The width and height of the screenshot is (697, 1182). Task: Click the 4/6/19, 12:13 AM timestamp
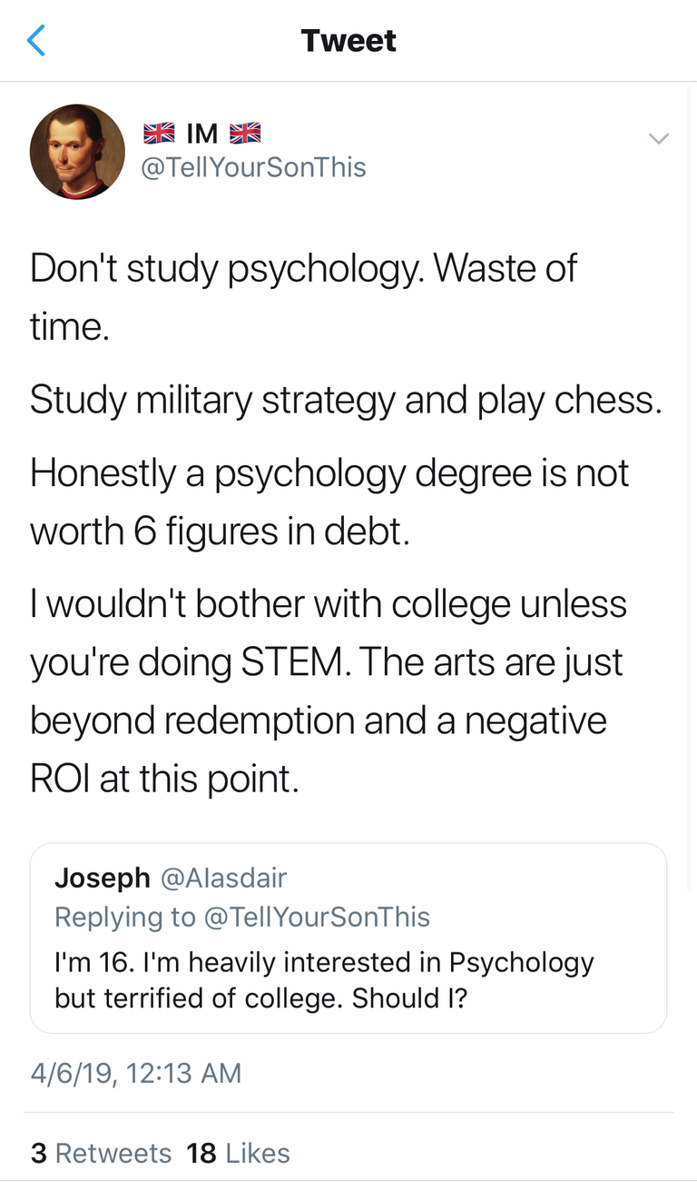click(136, 1073)
